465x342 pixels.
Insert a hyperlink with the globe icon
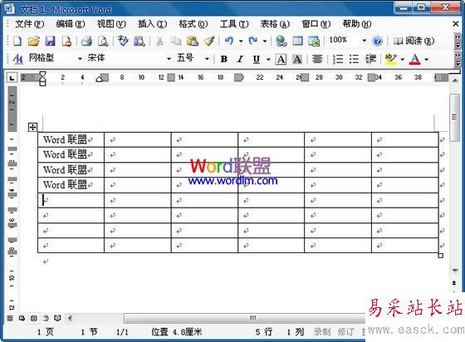pos(281,41)
